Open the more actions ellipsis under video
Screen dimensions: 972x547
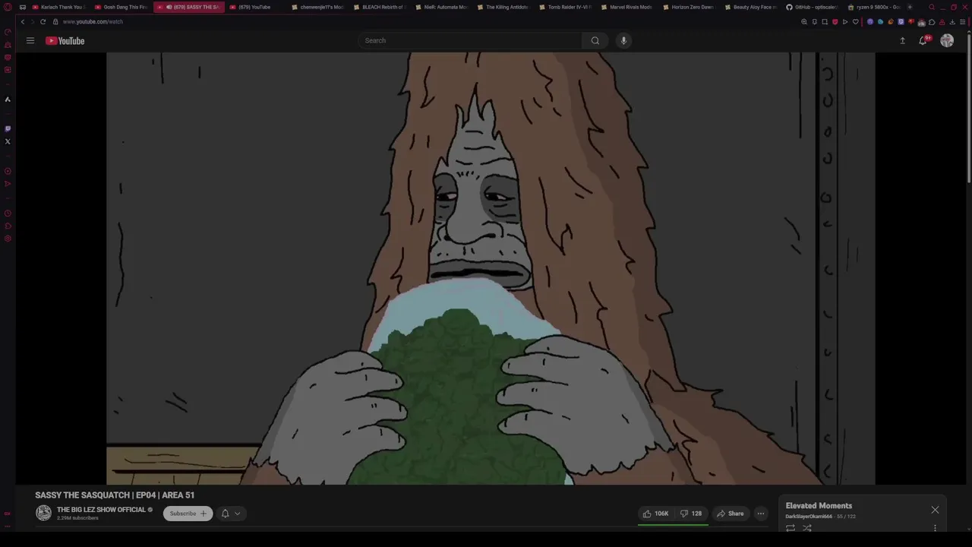point(760,514)
